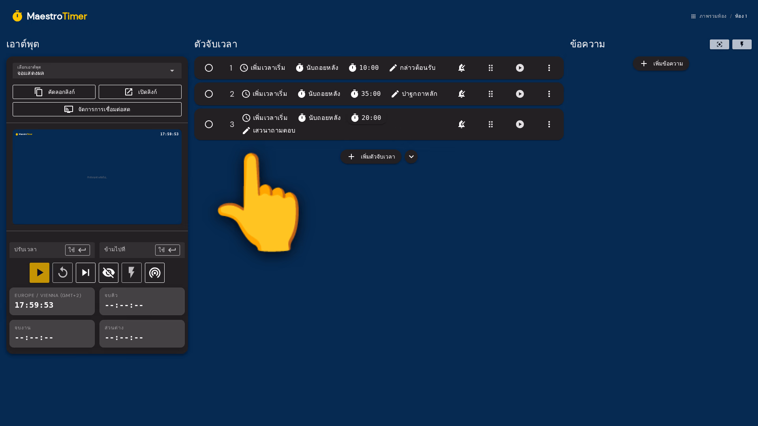The height and width of the screenshot is (426, 758).
Task: Start the main timer with yellow play button
Action: 39,273
